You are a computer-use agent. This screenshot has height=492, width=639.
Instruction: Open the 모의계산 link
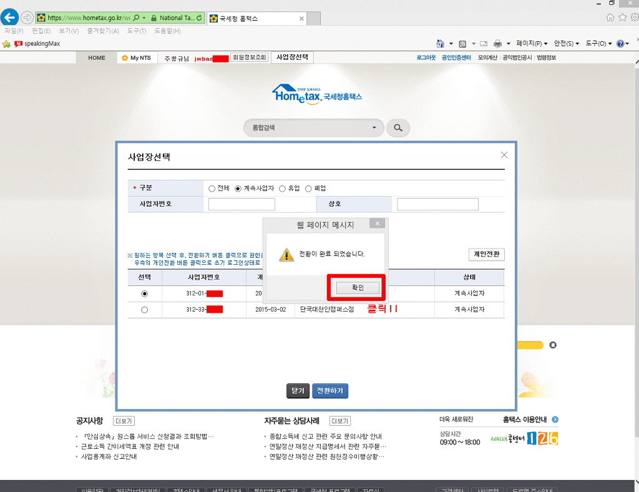487,58
